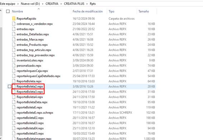Image resolution: width=203 pixels, height=140 pixels.
Task: Go to CREATIVA PLUS folder in breadcrumb
Action: pyautogui.click(x=74, y=4)
